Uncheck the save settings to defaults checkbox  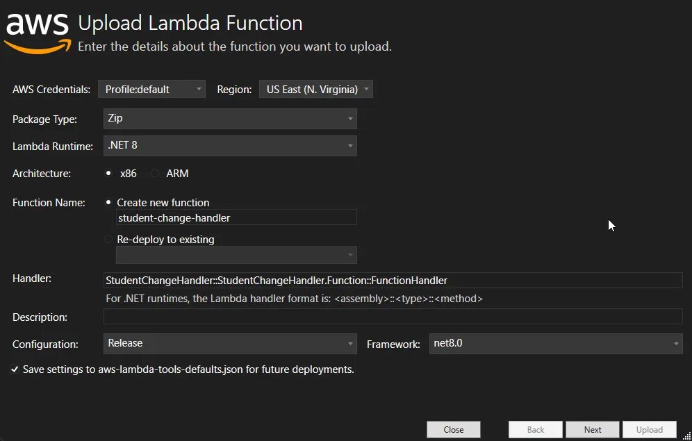click(x=15, y=369)
